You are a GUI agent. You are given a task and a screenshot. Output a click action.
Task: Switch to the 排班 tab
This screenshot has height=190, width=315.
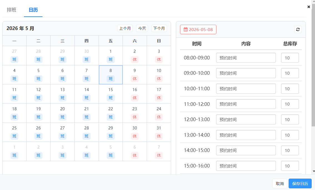pyautogui.click(x=11, y=10)
